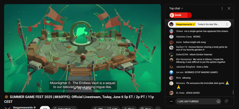Click the Join membership button
Viewport: 239px width, 109px height.
[x=45, y=108]
